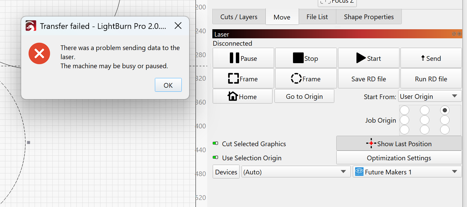The image size is (467, 207).
Task: Switch to the Cuts / Layers tab
Action: point(239,17)
